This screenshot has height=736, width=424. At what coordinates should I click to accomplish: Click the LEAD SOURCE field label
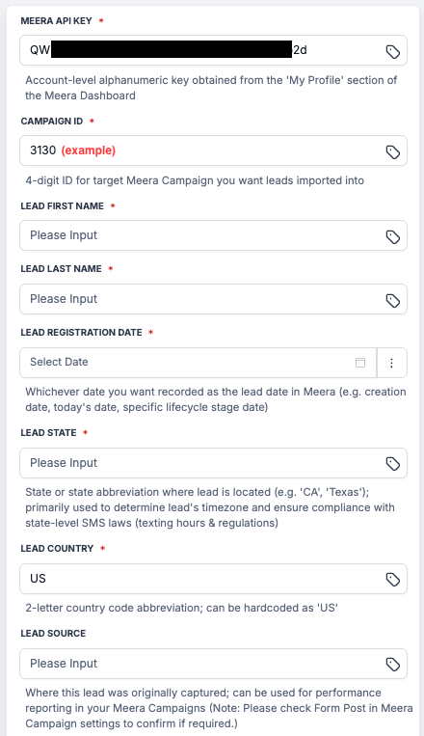click(53, 633)
